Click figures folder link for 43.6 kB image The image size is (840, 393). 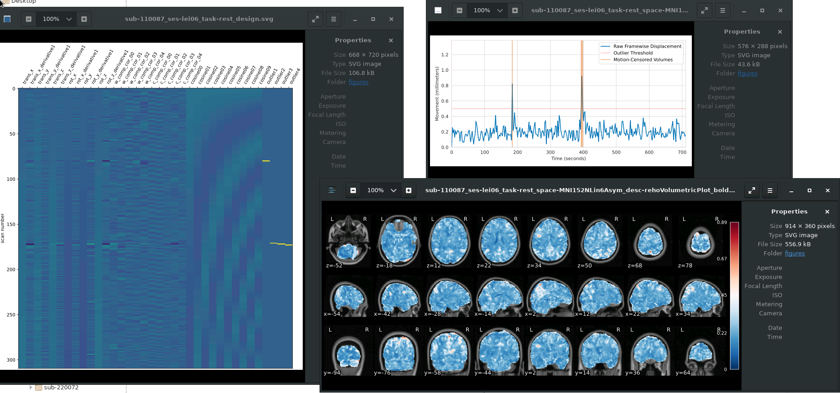coord(747,74)
